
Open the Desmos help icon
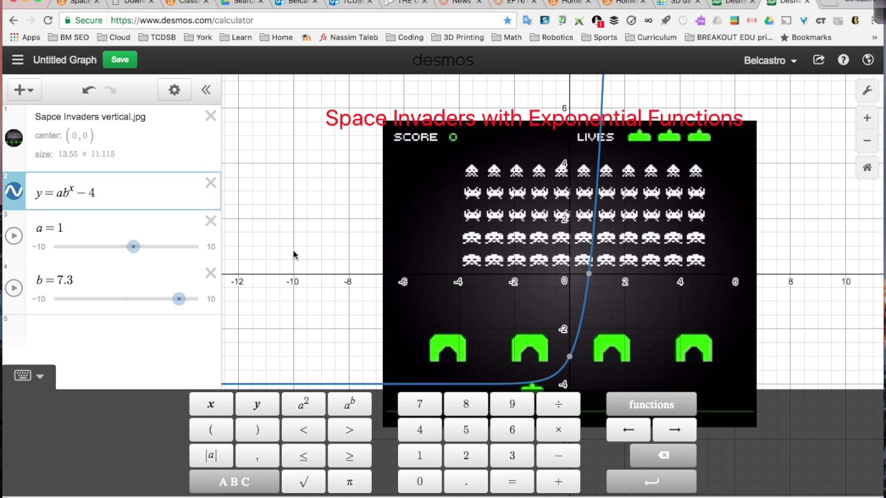coord(843,60)
